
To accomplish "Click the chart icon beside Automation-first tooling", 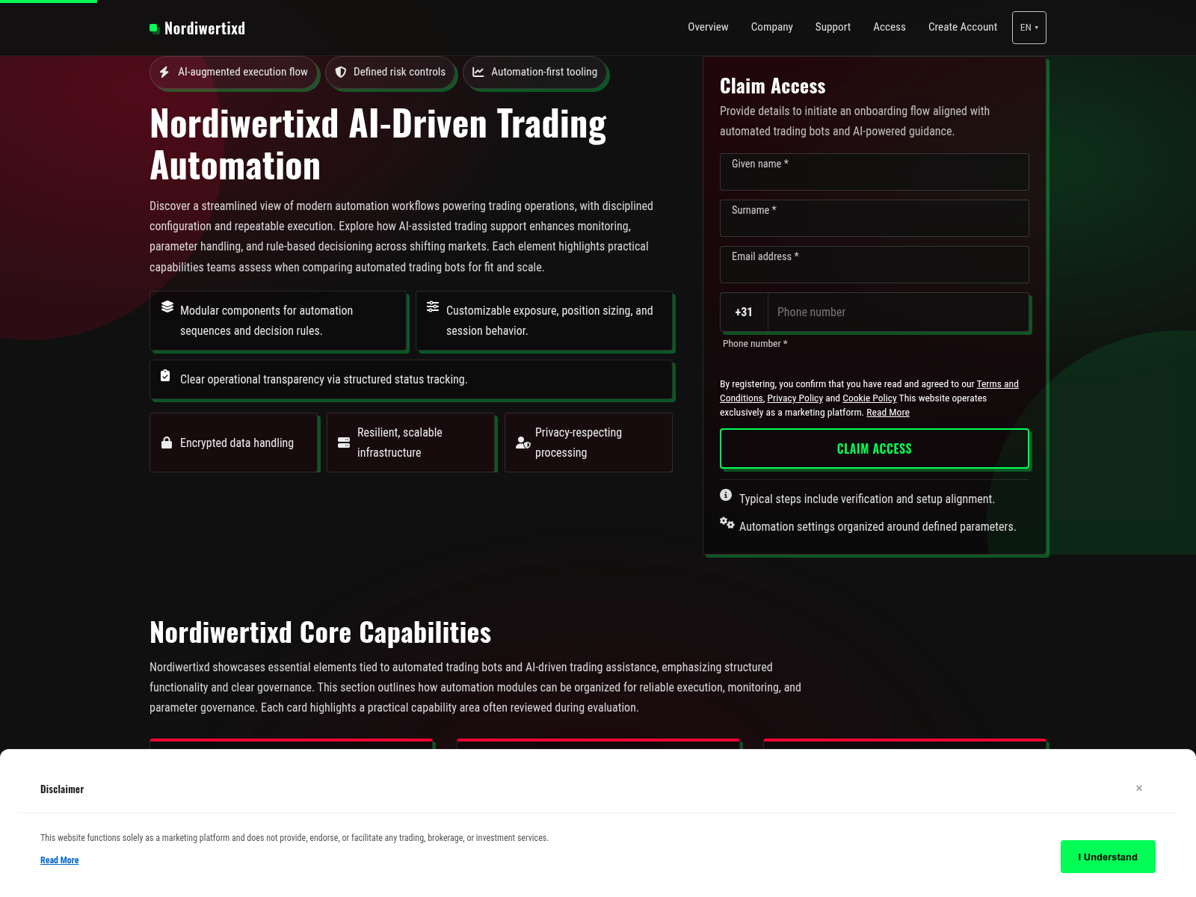I will pos(478,73).
